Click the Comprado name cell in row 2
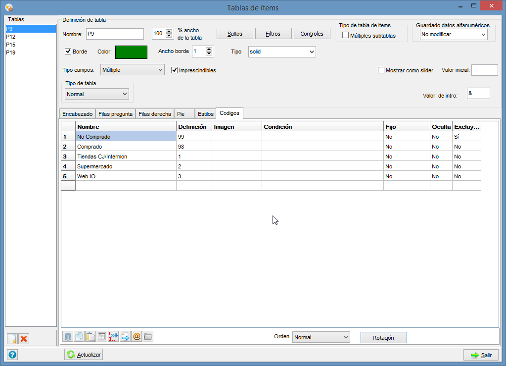Viewport: 506px width, 366px height. point(126,147)
